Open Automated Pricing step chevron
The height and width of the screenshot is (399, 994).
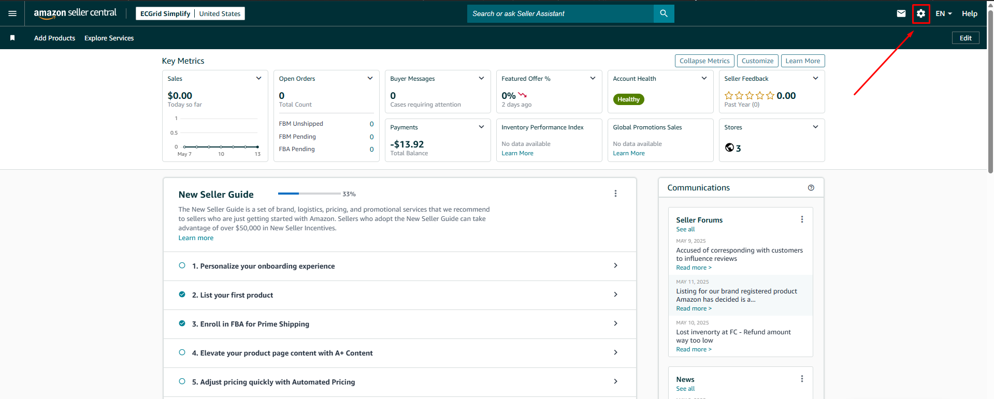pos(615,381)
